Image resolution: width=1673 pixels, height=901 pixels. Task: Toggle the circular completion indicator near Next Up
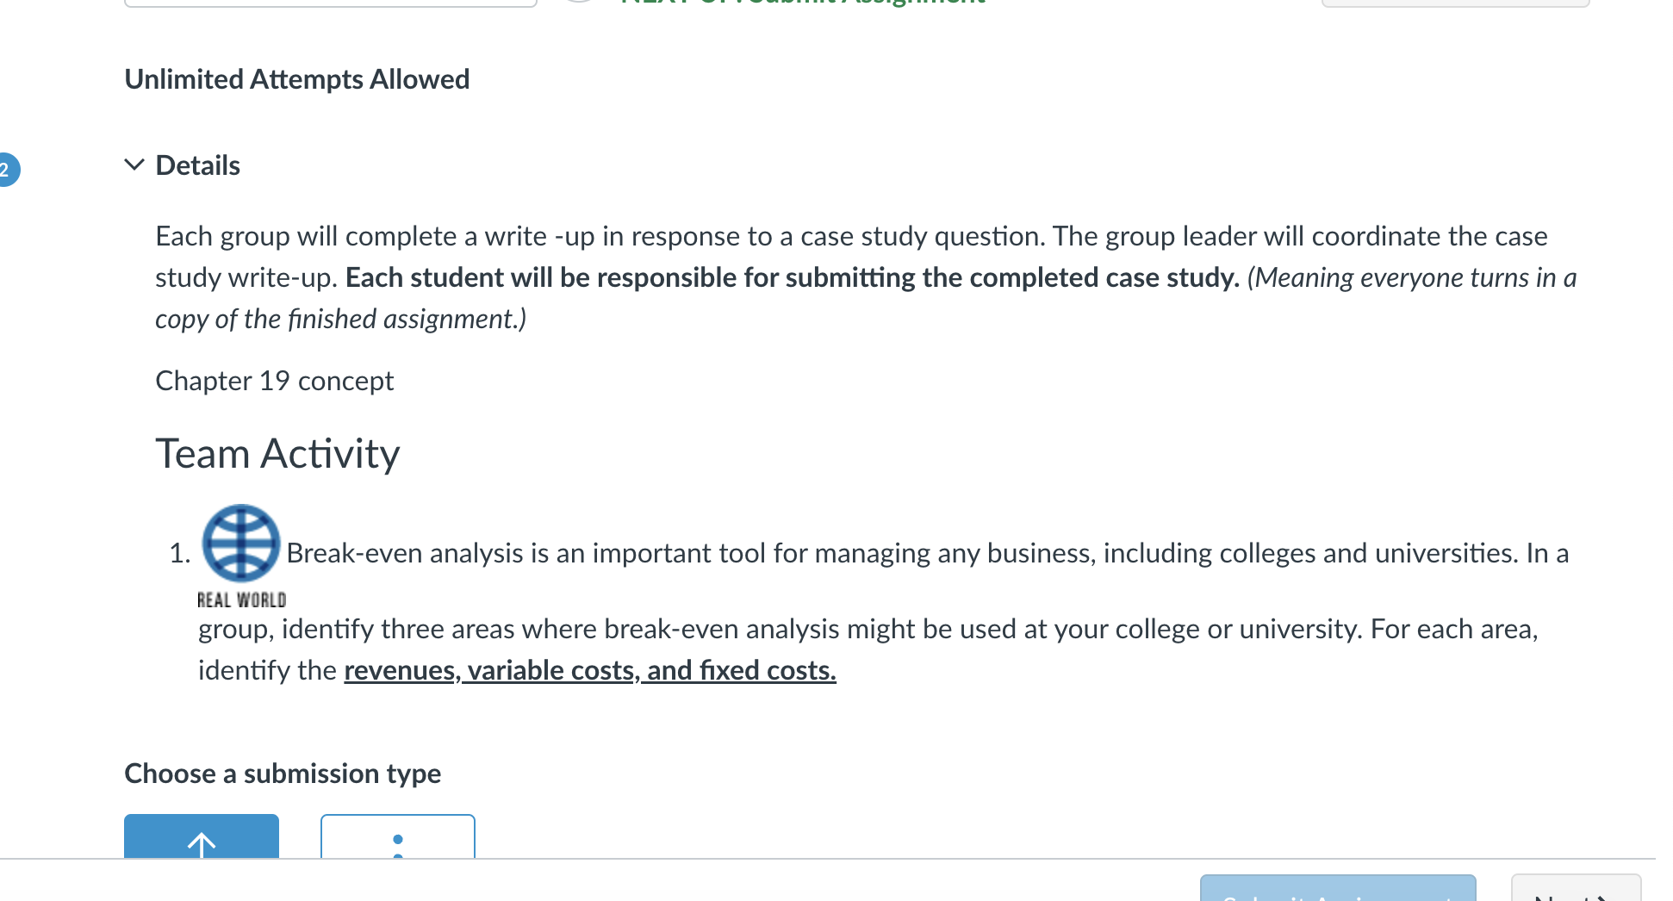(579, 3)
